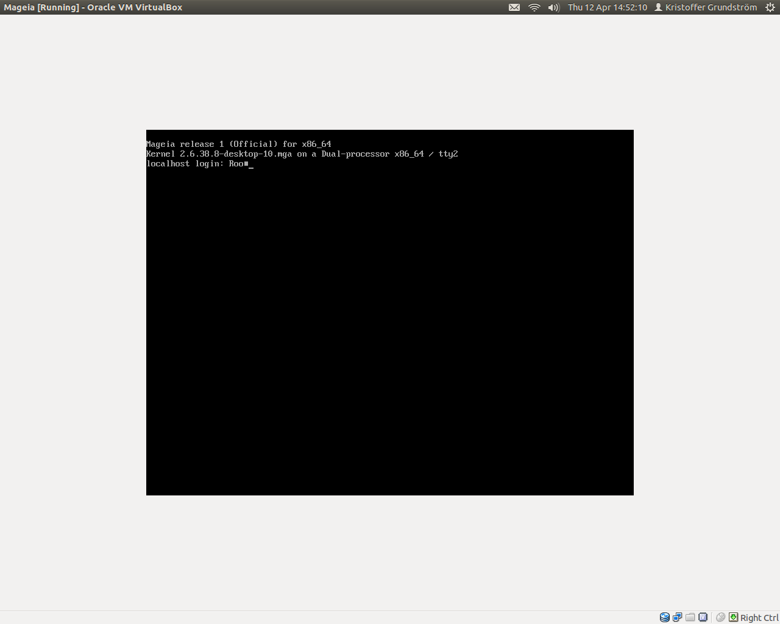Click the shared folders status icon
The image size is (780, 624).
pyautogui.click(x=690, y=617)
